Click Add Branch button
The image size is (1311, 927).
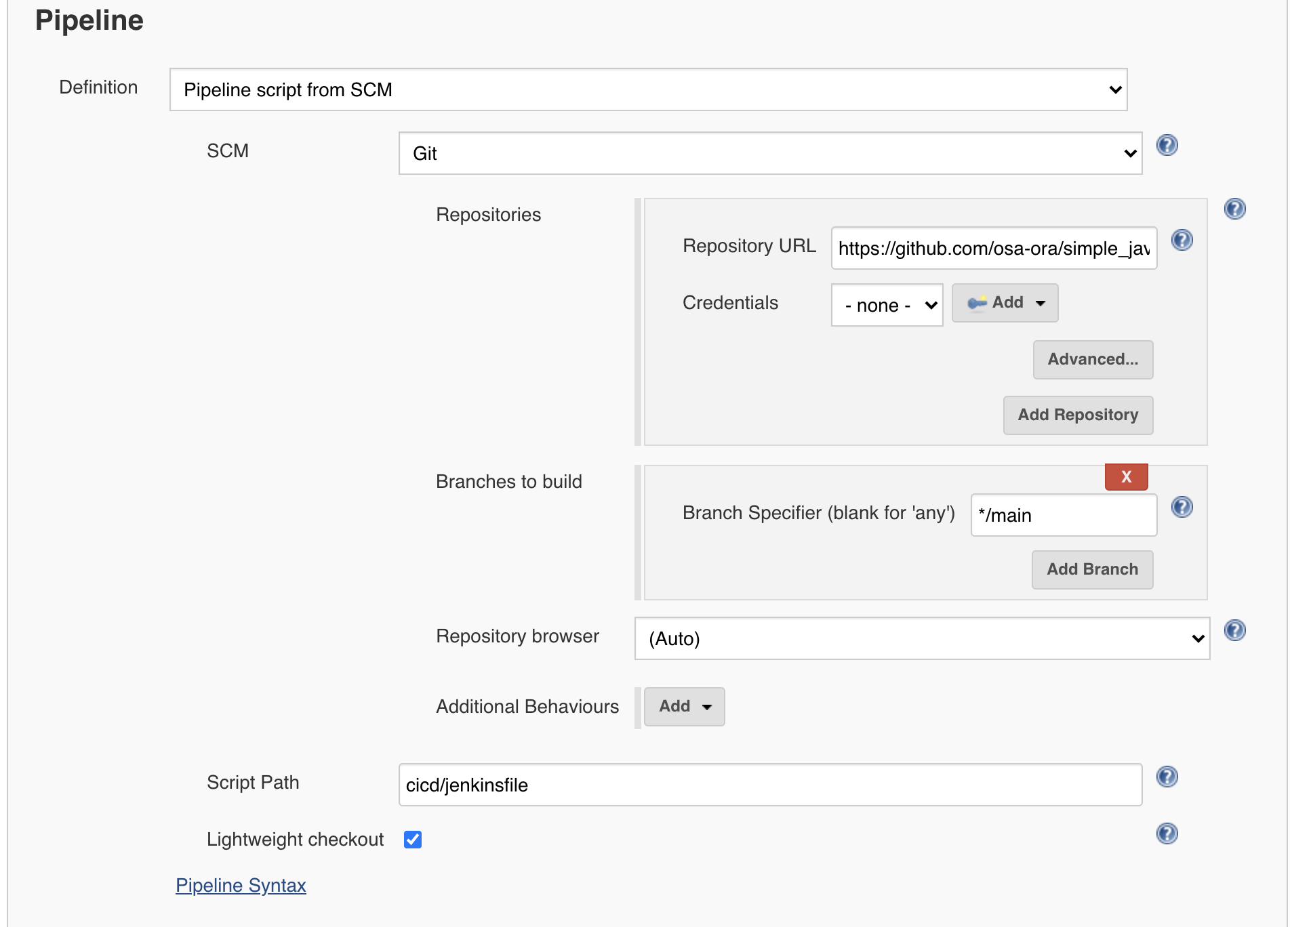click(x=1092, y=569)
